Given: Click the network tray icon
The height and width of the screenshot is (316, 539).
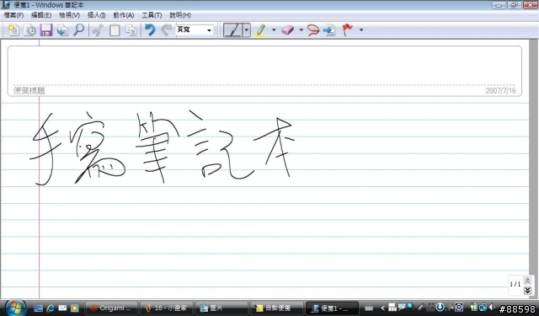Looking at the screenshot, I should click(483, 307).
